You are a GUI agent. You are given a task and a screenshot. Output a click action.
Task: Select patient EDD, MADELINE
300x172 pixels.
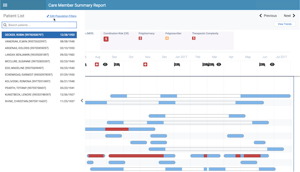[39, 68]
